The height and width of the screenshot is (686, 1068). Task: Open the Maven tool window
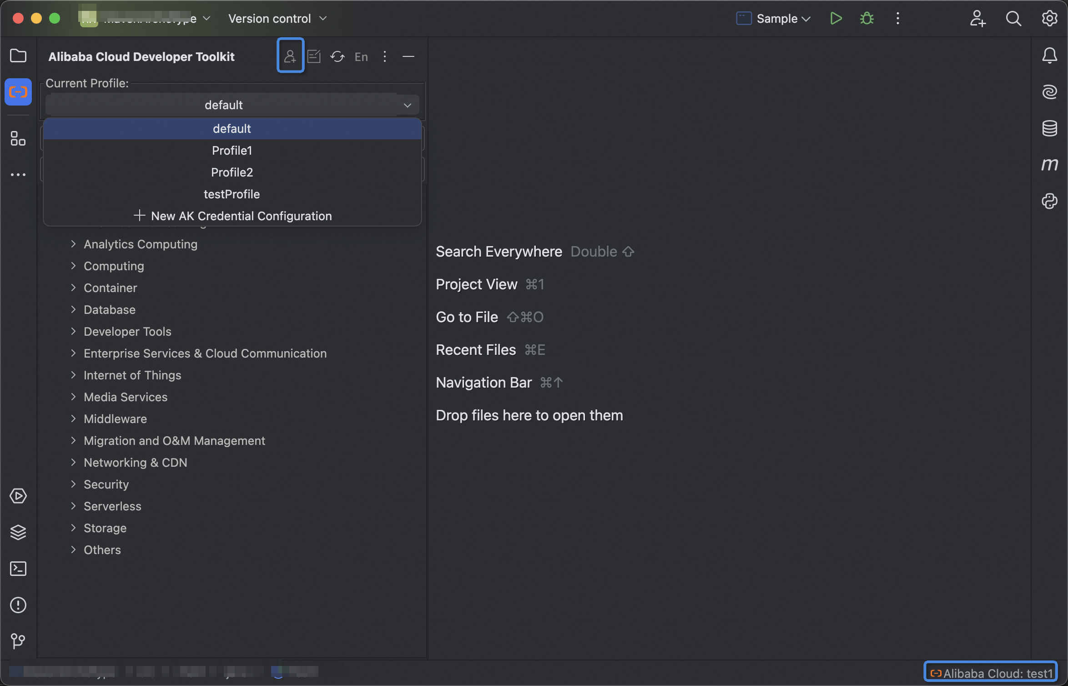1049,164
